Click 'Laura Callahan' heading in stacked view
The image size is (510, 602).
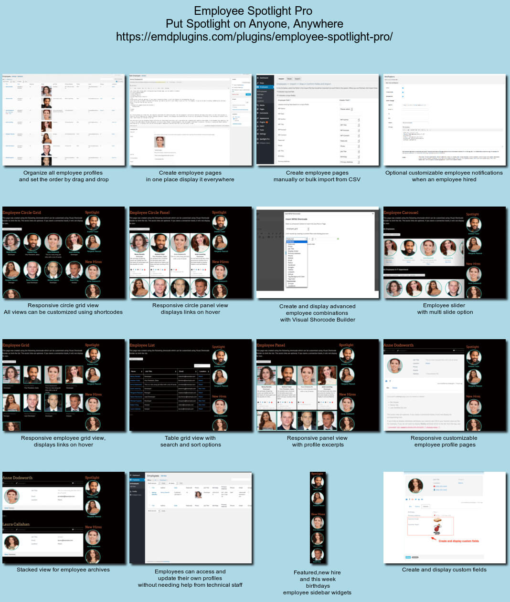pyautogui.click(x=16, y=524)
